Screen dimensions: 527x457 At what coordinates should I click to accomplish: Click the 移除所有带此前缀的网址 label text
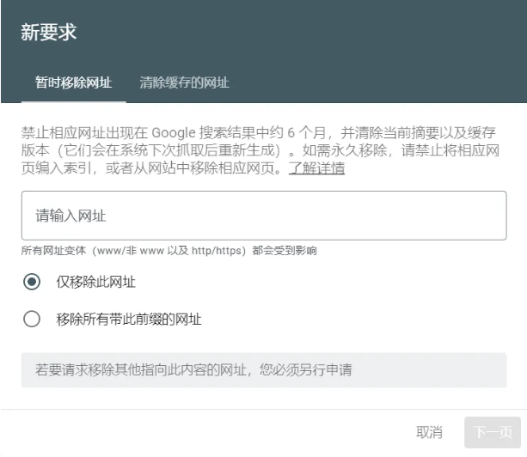[x=129, y=320]
